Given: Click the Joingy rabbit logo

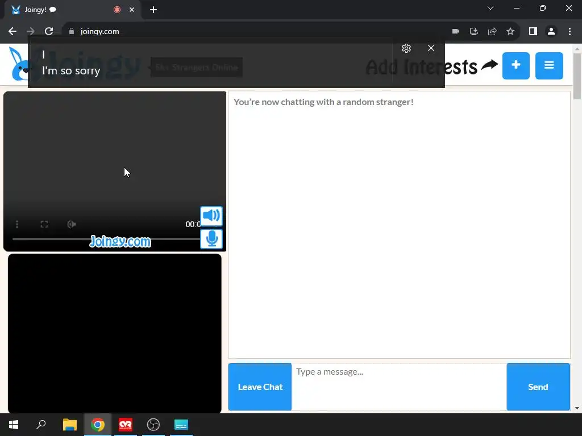Looking at the screenshot, I should pos(19,64).
